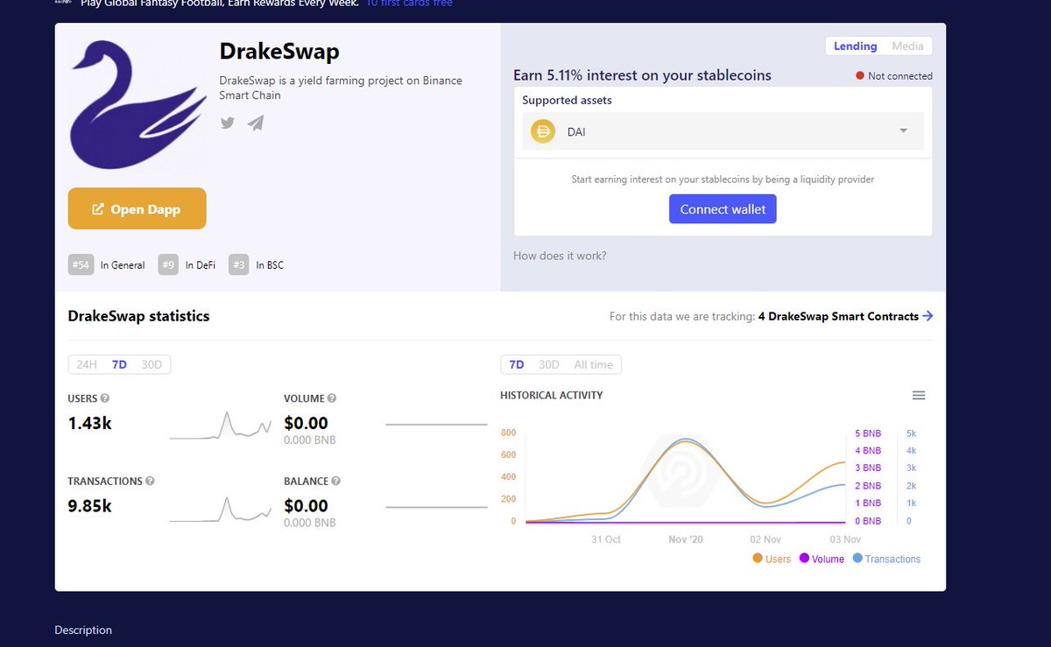The width and height of the screenshot is (1051, 647).
Task: Click the DAI coin icon
Action: pos(543,131)
